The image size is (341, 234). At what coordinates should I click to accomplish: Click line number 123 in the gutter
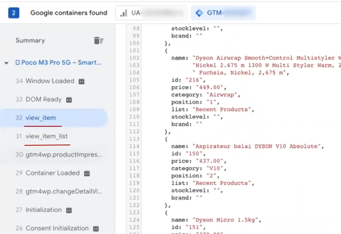coord(134,213)
